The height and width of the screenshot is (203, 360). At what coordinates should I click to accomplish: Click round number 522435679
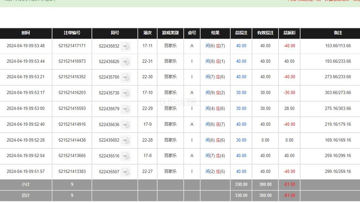pos(109,109)
